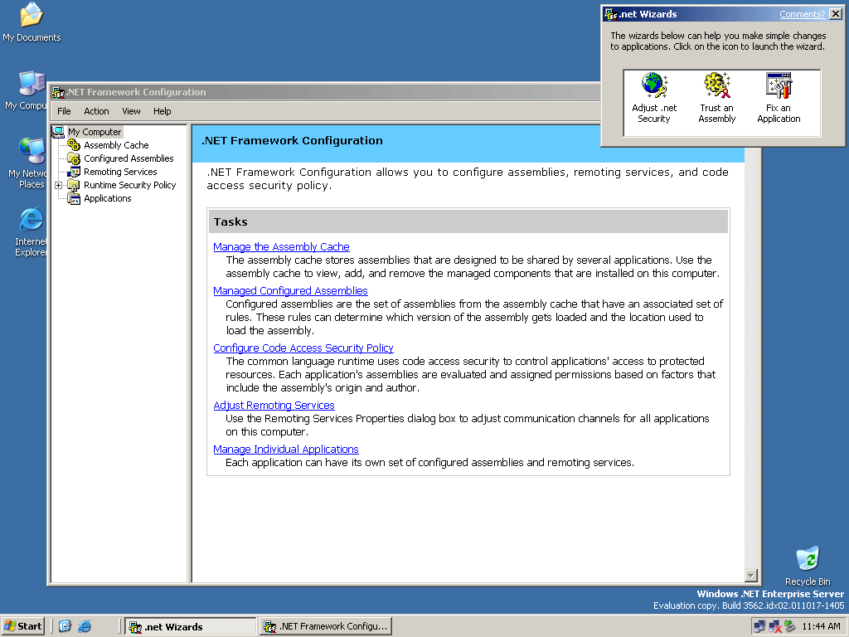Click the Applications icon in tree
849x637 pixels.
74,198
